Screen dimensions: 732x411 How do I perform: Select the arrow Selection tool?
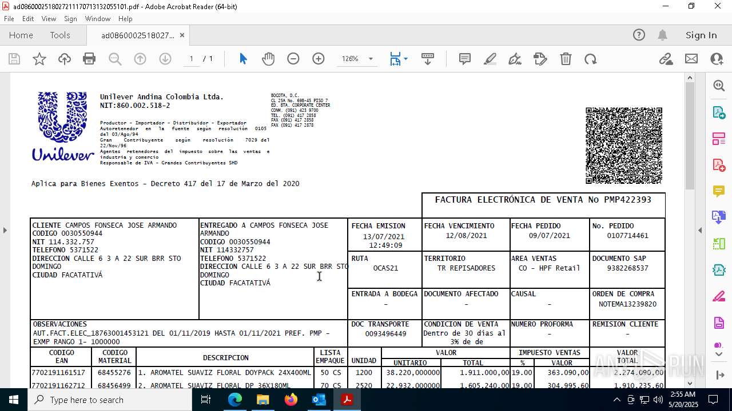[x=243, y=59]
